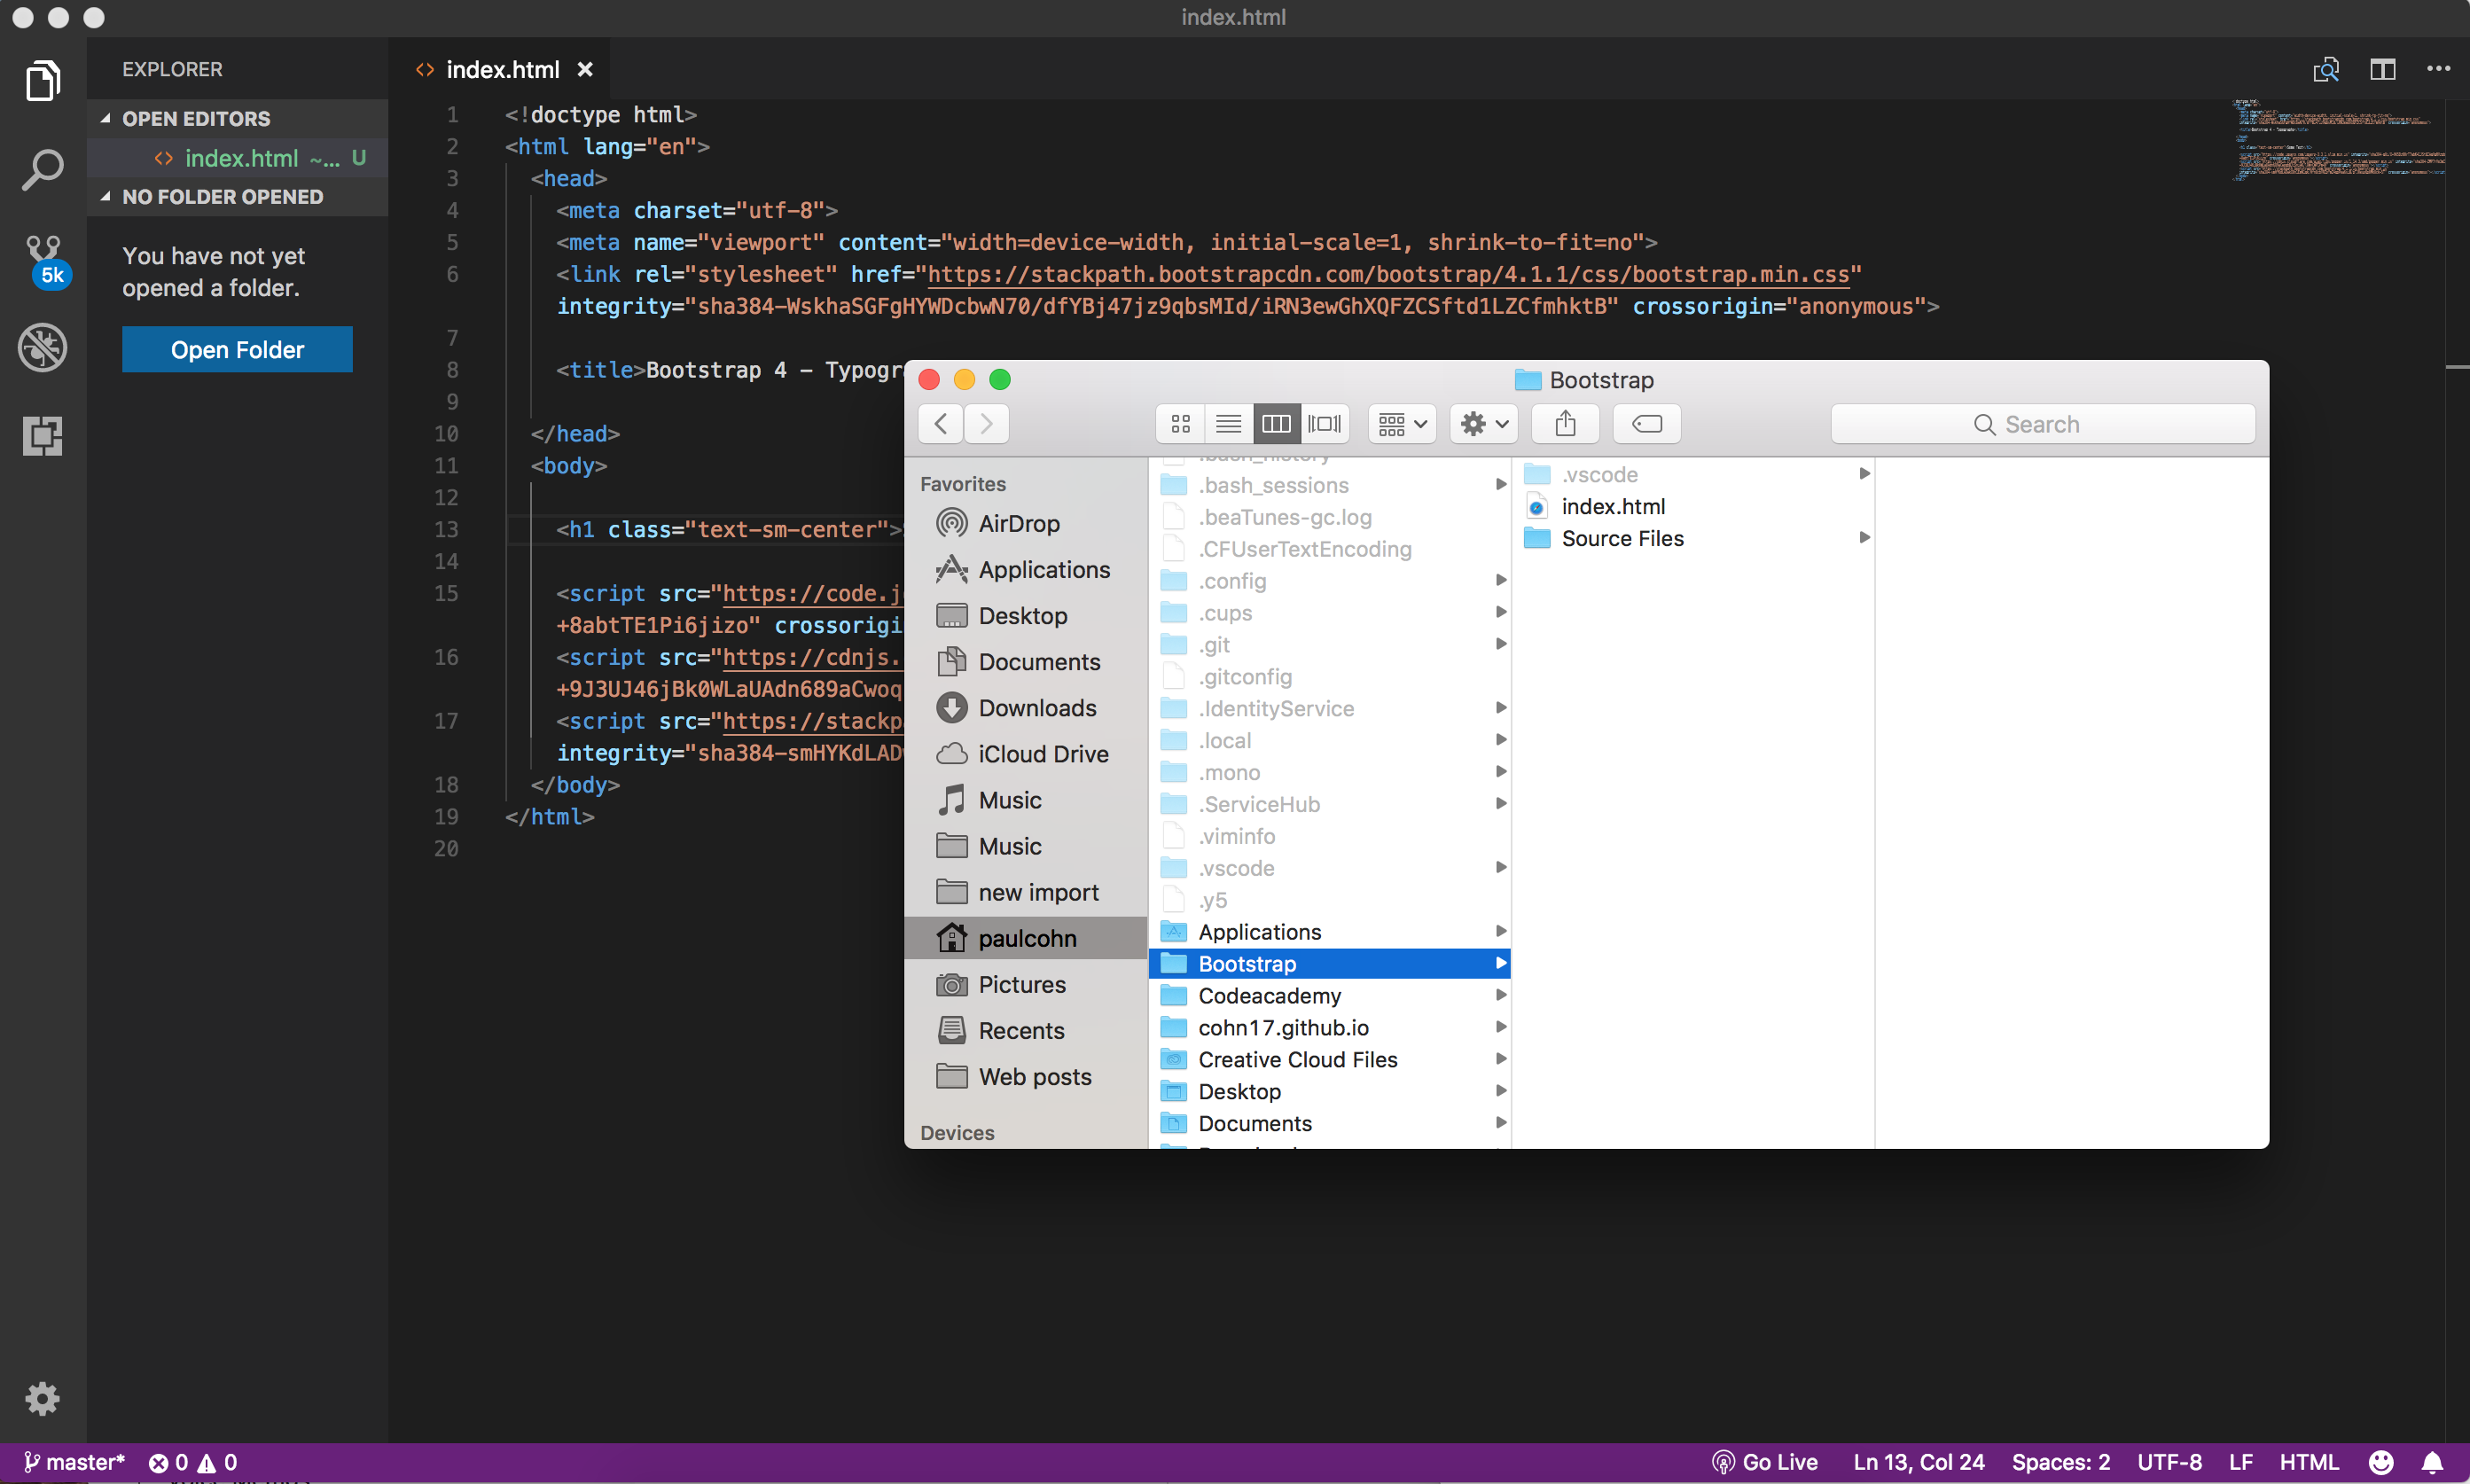Switch Finder to list view
This screenshot has width=2470, height=1484.
pyautogui.click(x=1228, y=424)
